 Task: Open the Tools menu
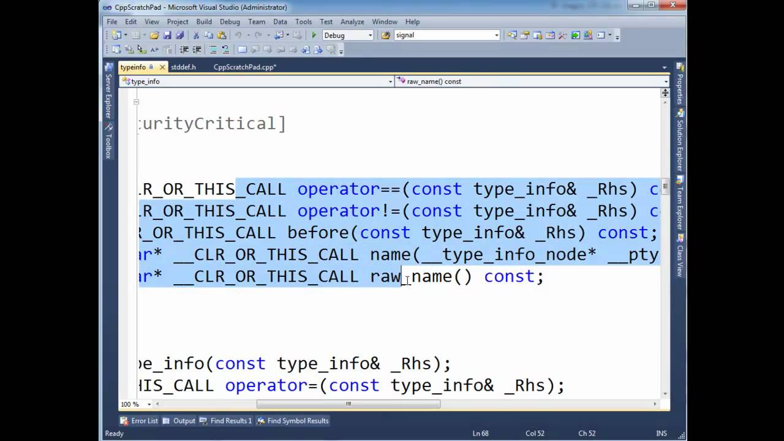point(303,21)
